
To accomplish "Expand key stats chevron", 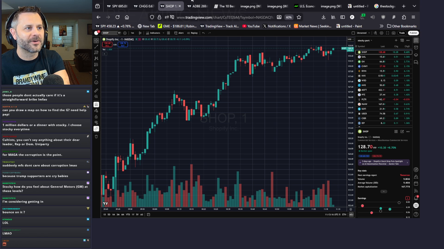I will (384, 191).
